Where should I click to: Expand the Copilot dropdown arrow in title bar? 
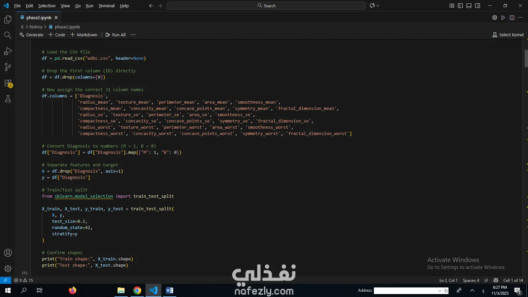click(x=378, y=6)
